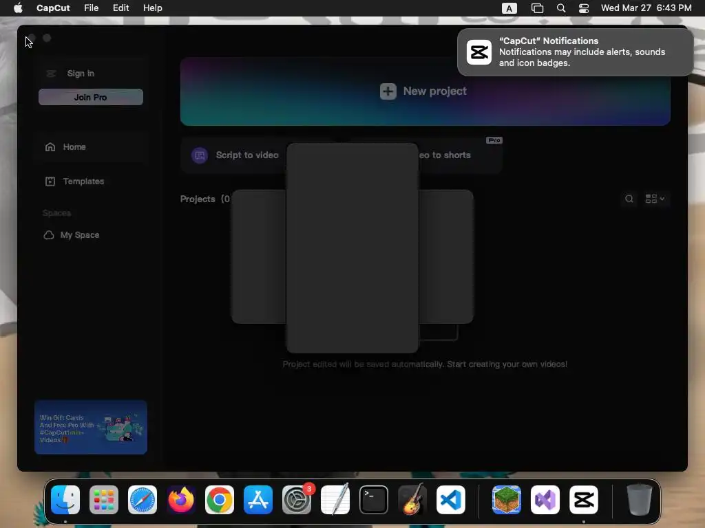The width and height of the screenshot is (705, 528).
Task: Click the Home house icon
Action: [x=50, y=147]
